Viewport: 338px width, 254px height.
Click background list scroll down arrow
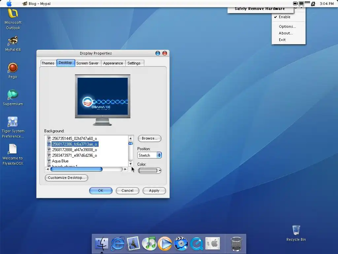point(130,164)
